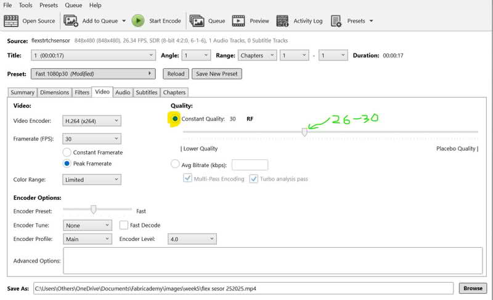Click the Open Source film clapper icon
Viewport: 493px width, 300px height.
(x=11, y=21)
